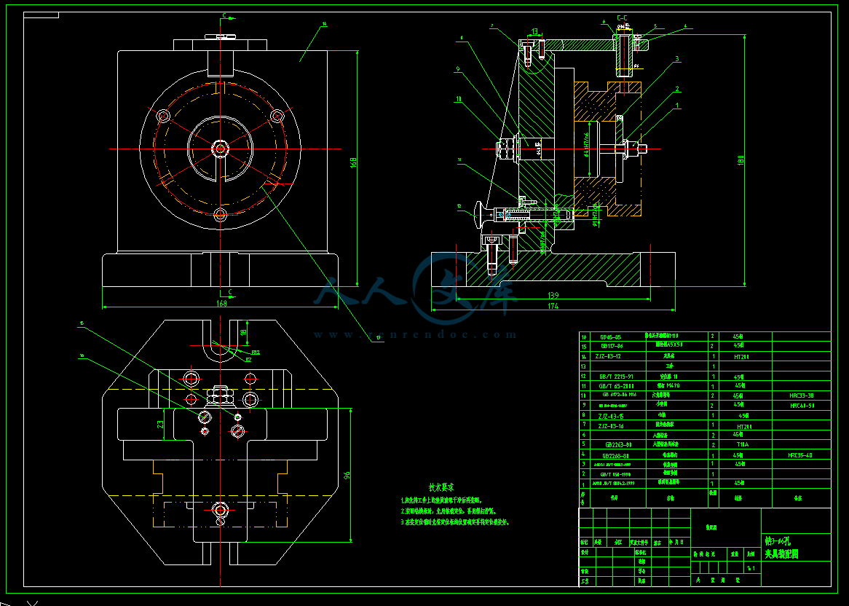The image size is (849, 606).
Task: Click the HRC35-40 remark cell
Action: coord(800,455)
